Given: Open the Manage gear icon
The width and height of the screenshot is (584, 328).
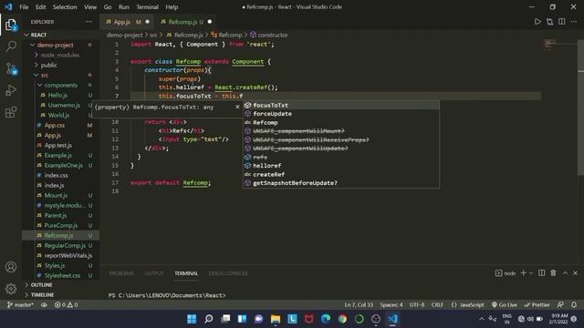Looking at the screenshot, I should coord(11,288).
